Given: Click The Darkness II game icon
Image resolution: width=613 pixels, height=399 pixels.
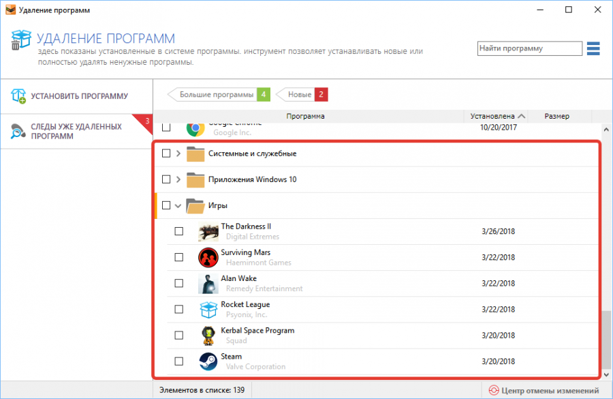Looking at the screenshot, I should click(x=208, y=231).
